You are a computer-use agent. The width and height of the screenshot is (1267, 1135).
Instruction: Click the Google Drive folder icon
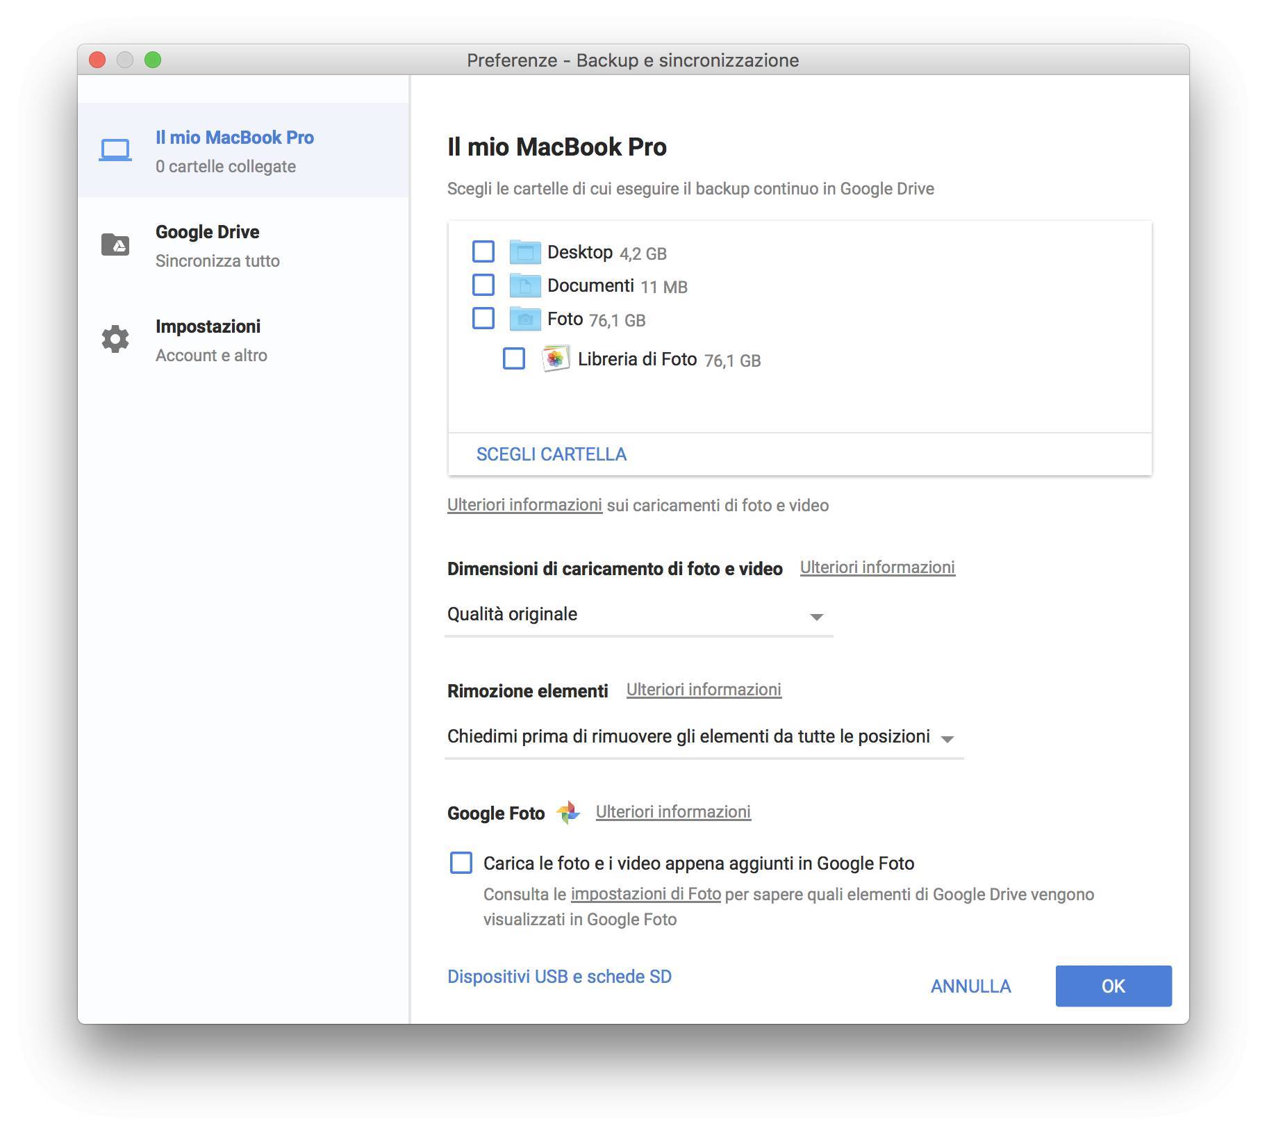pyautogui.click(x=115, y=245)
